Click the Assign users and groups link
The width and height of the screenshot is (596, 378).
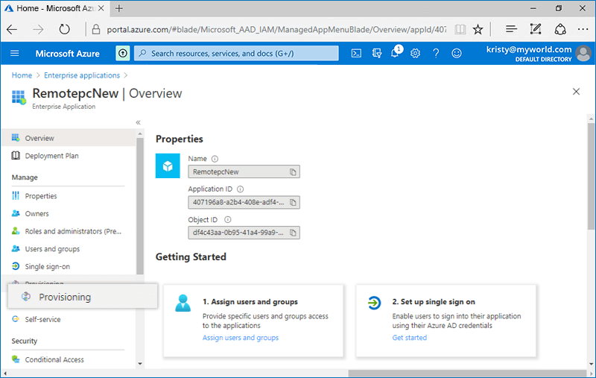click(240, 338)
